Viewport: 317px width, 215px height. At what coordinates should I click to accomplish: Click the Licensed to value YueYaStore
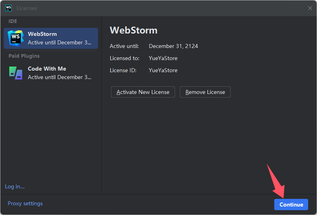click(163, 58)
